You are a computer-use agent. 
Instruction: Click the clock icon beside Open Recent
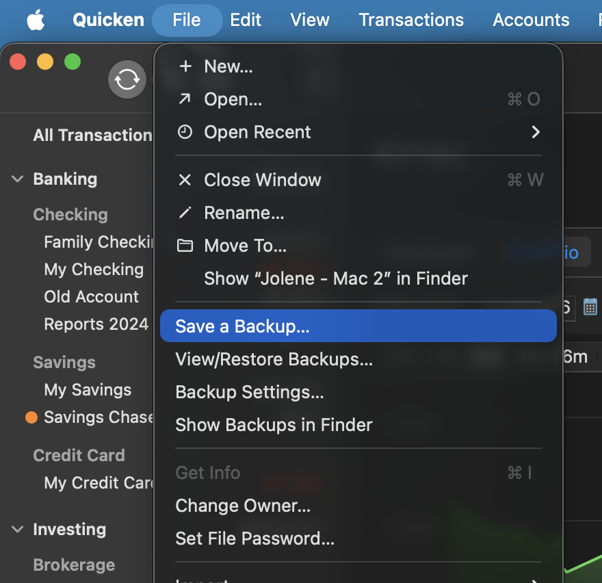[x=185, y=132]
